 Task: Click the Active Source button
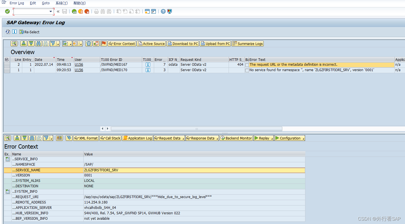tap(151, 44)
